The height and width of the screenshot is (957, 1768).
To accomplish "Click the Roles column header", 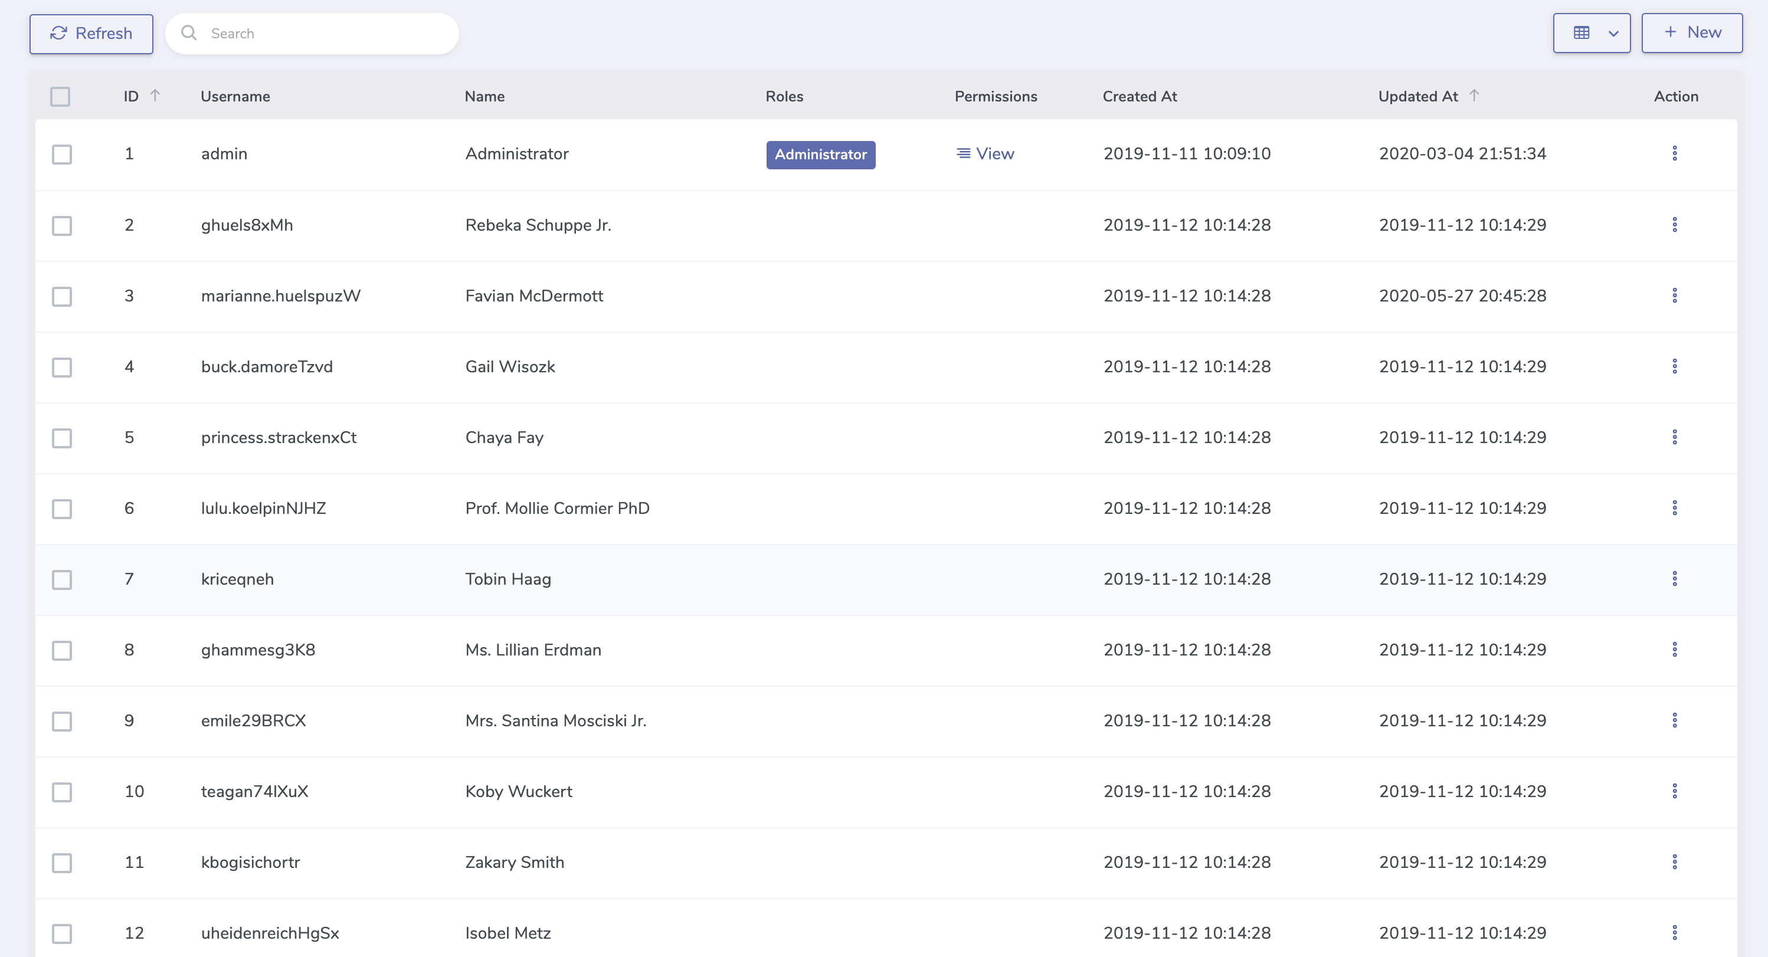I will pos(784,96).
